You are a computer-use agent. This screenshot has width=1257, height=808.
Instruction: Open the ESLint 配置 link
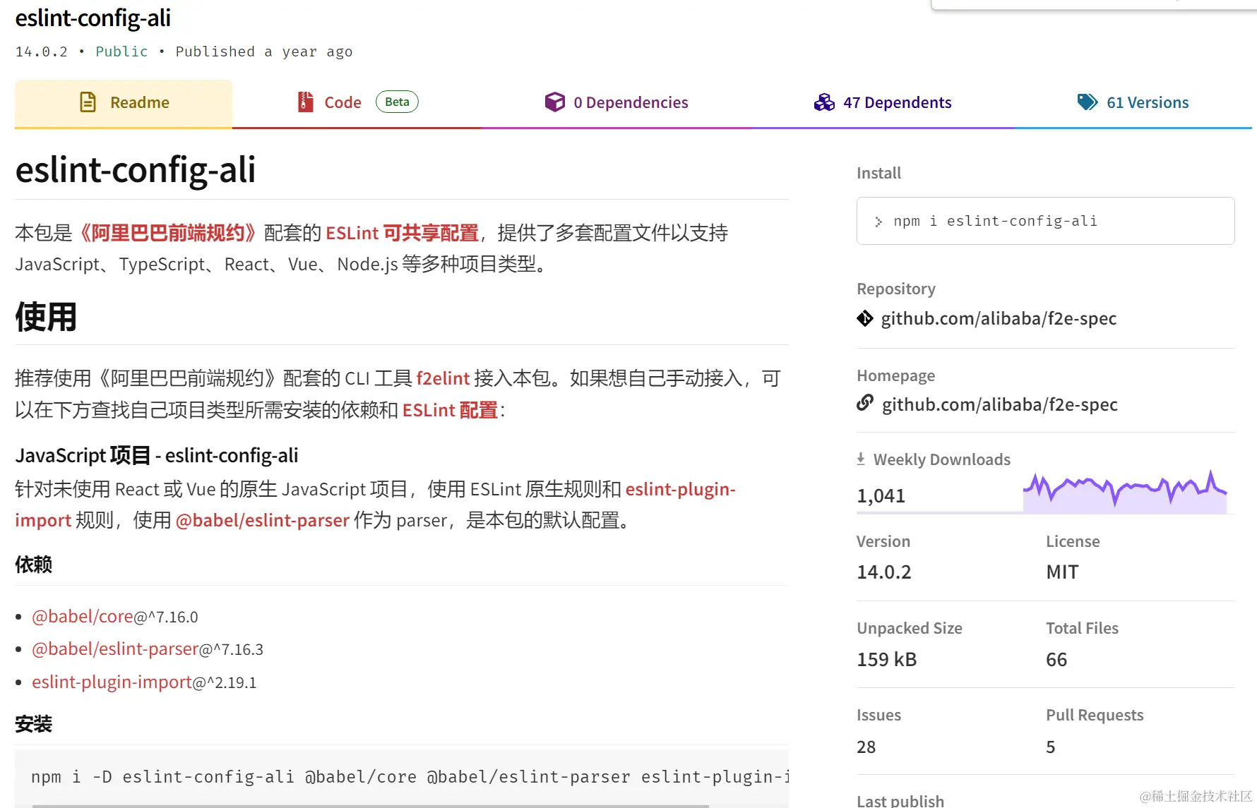click(450, 411)
